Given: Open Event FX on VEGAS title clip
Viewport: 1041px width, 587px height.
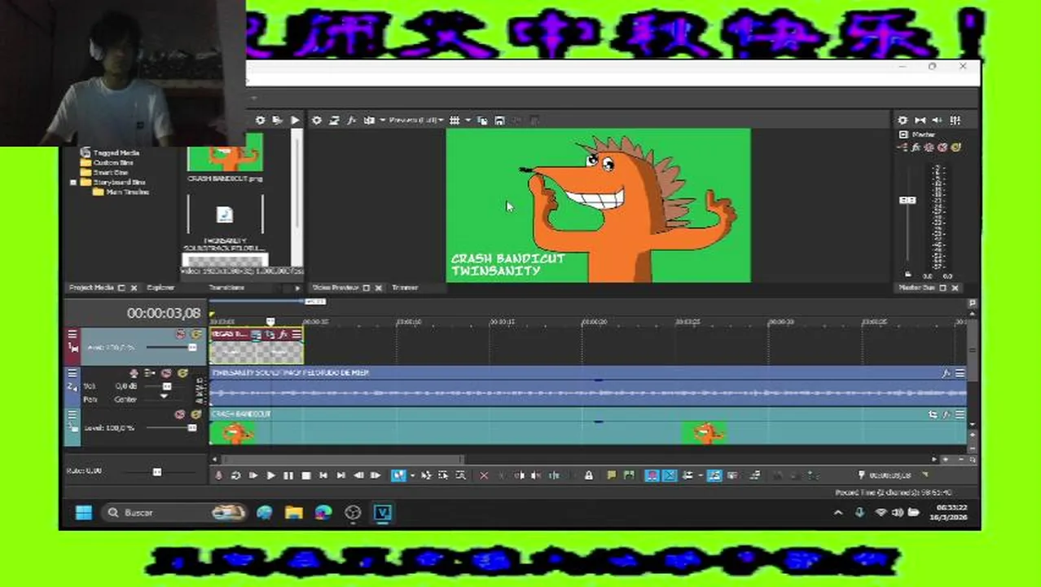Looking at the screenshot, I should tap(283, 334).
